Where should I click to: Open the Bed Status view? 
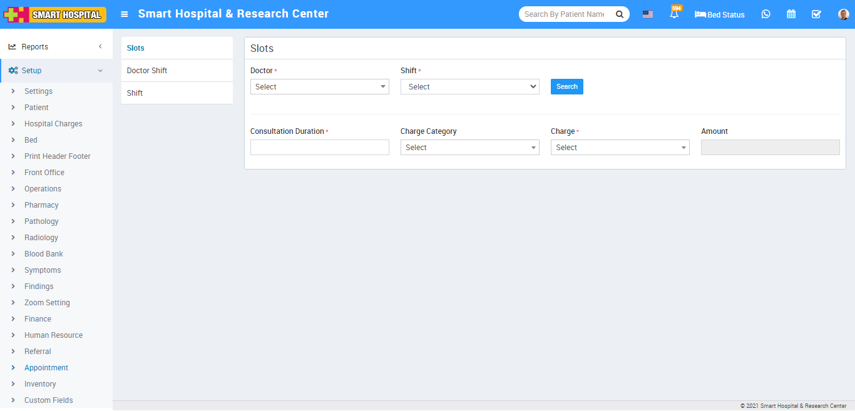pyautogui.click(x=720, y=14)
